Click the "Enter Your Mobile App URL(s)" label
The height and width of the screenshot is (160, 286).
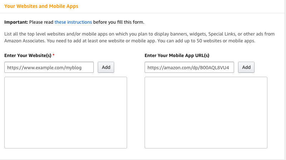pos(177,55)
